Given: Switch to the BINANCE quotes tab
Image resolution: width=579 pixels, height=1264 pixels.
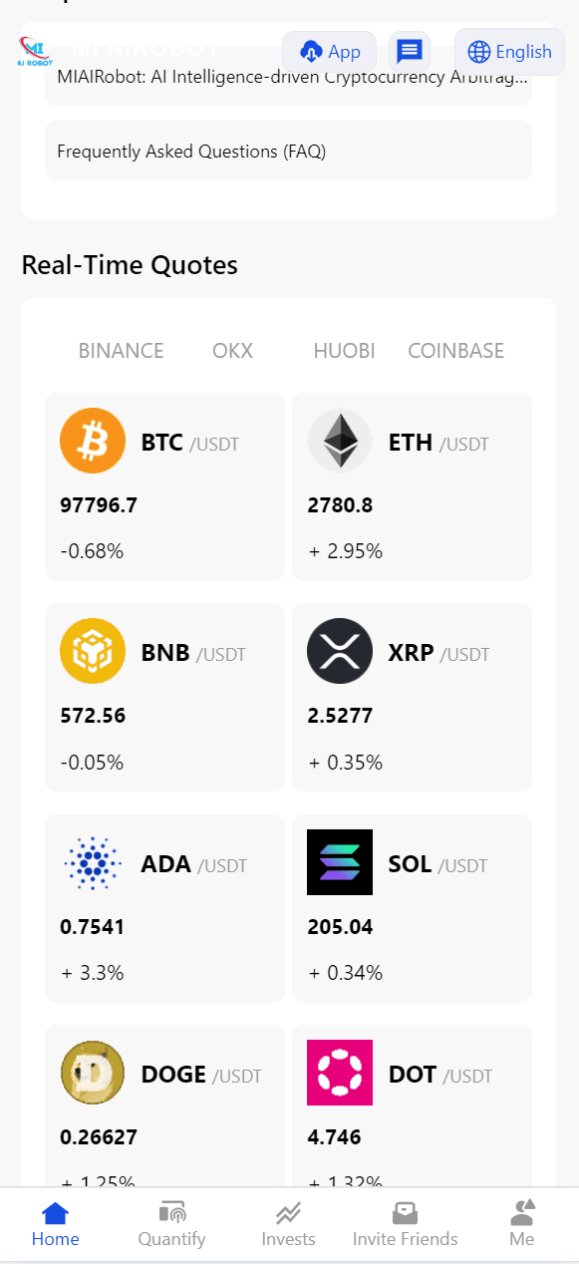Looking at the screenshot, I should (x=121, y=351).
